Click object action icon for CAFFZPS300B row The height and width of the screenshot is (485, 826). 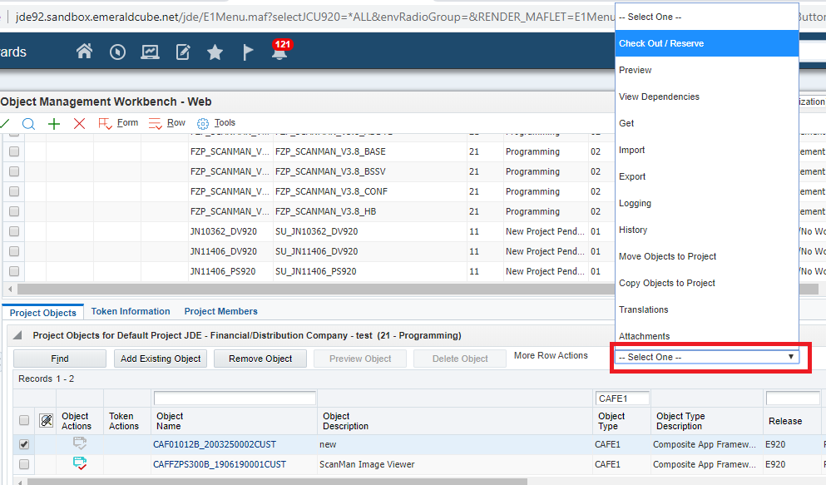coord(80,463)
